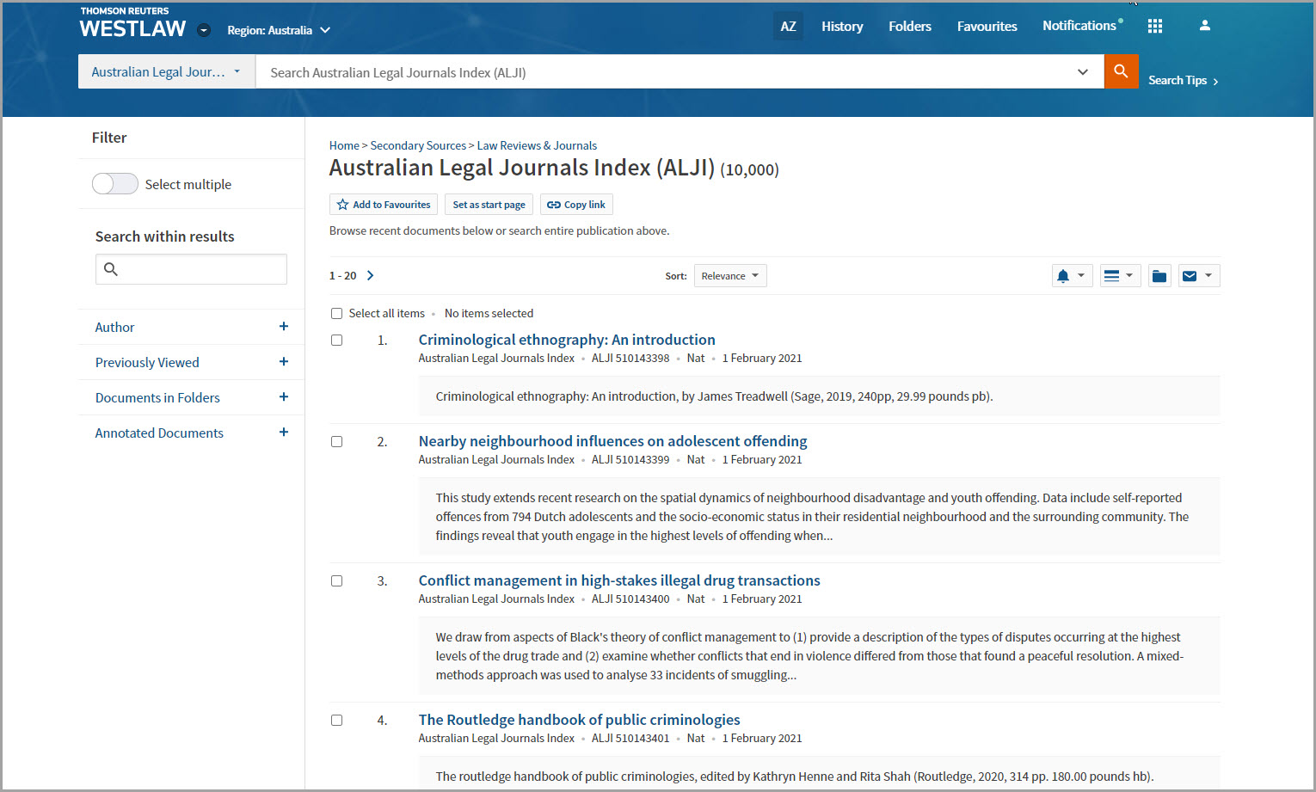Open the apps grid icon in header
1316x792 pixels.
[1155, 26]
